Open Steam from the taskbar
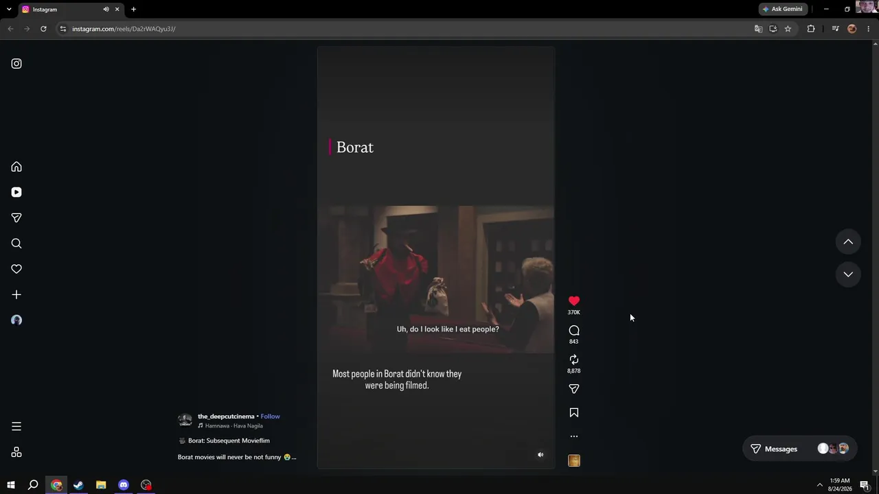The height and width of the screenshot is (494, 879). click(x=78, y=485)
